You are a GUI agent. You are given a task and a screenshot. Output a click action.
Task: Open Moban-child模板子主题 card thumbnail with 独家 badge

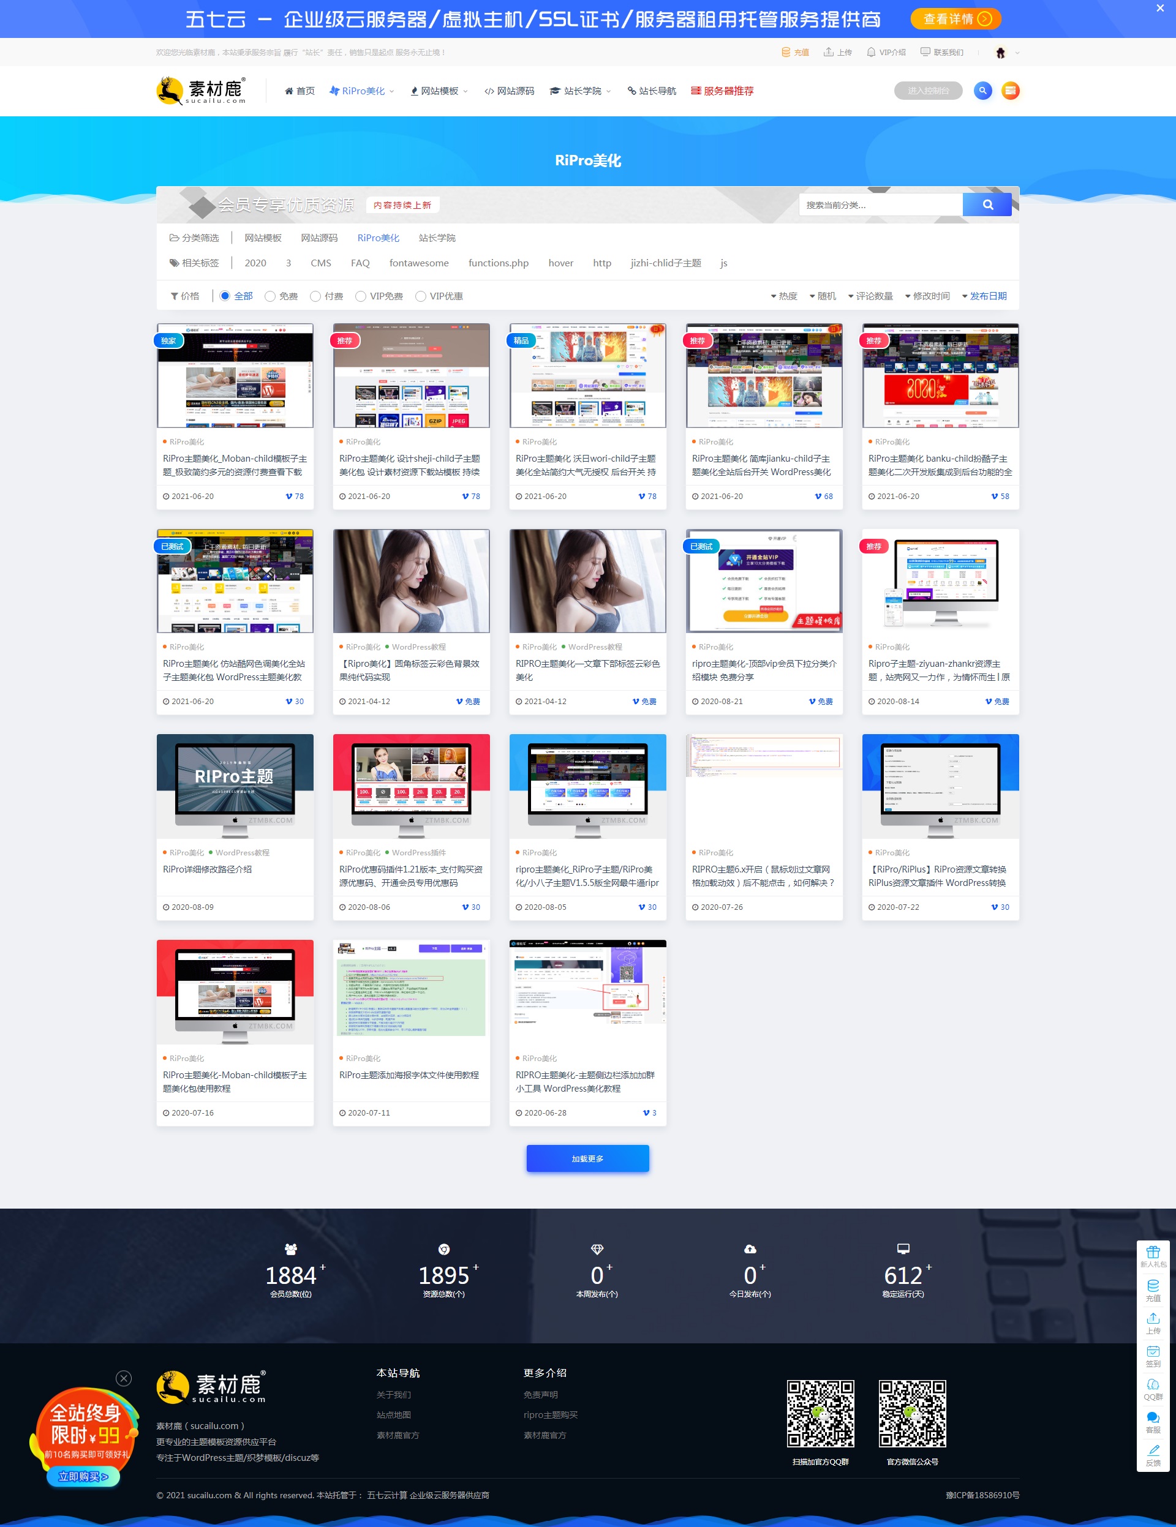(x=235, y=375)
